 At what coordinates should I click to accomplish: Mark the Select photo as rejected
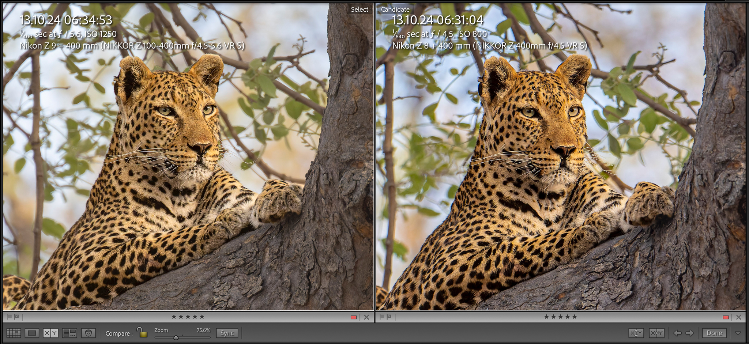coord(16,317)
